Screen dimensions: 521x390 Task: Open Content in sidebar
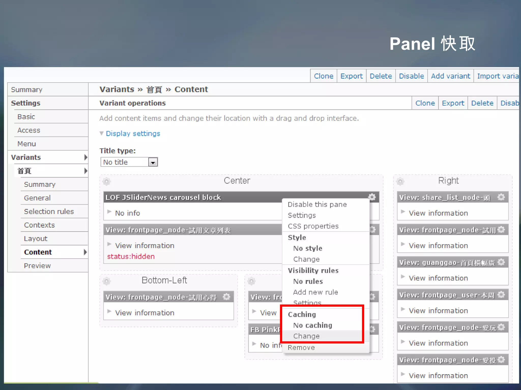click(x=54, y=252)
